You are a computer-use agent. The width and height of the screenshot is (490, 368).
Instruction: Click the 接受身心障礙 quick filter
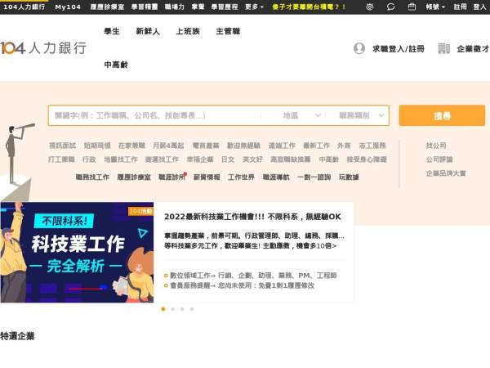(x=367, y=159)
